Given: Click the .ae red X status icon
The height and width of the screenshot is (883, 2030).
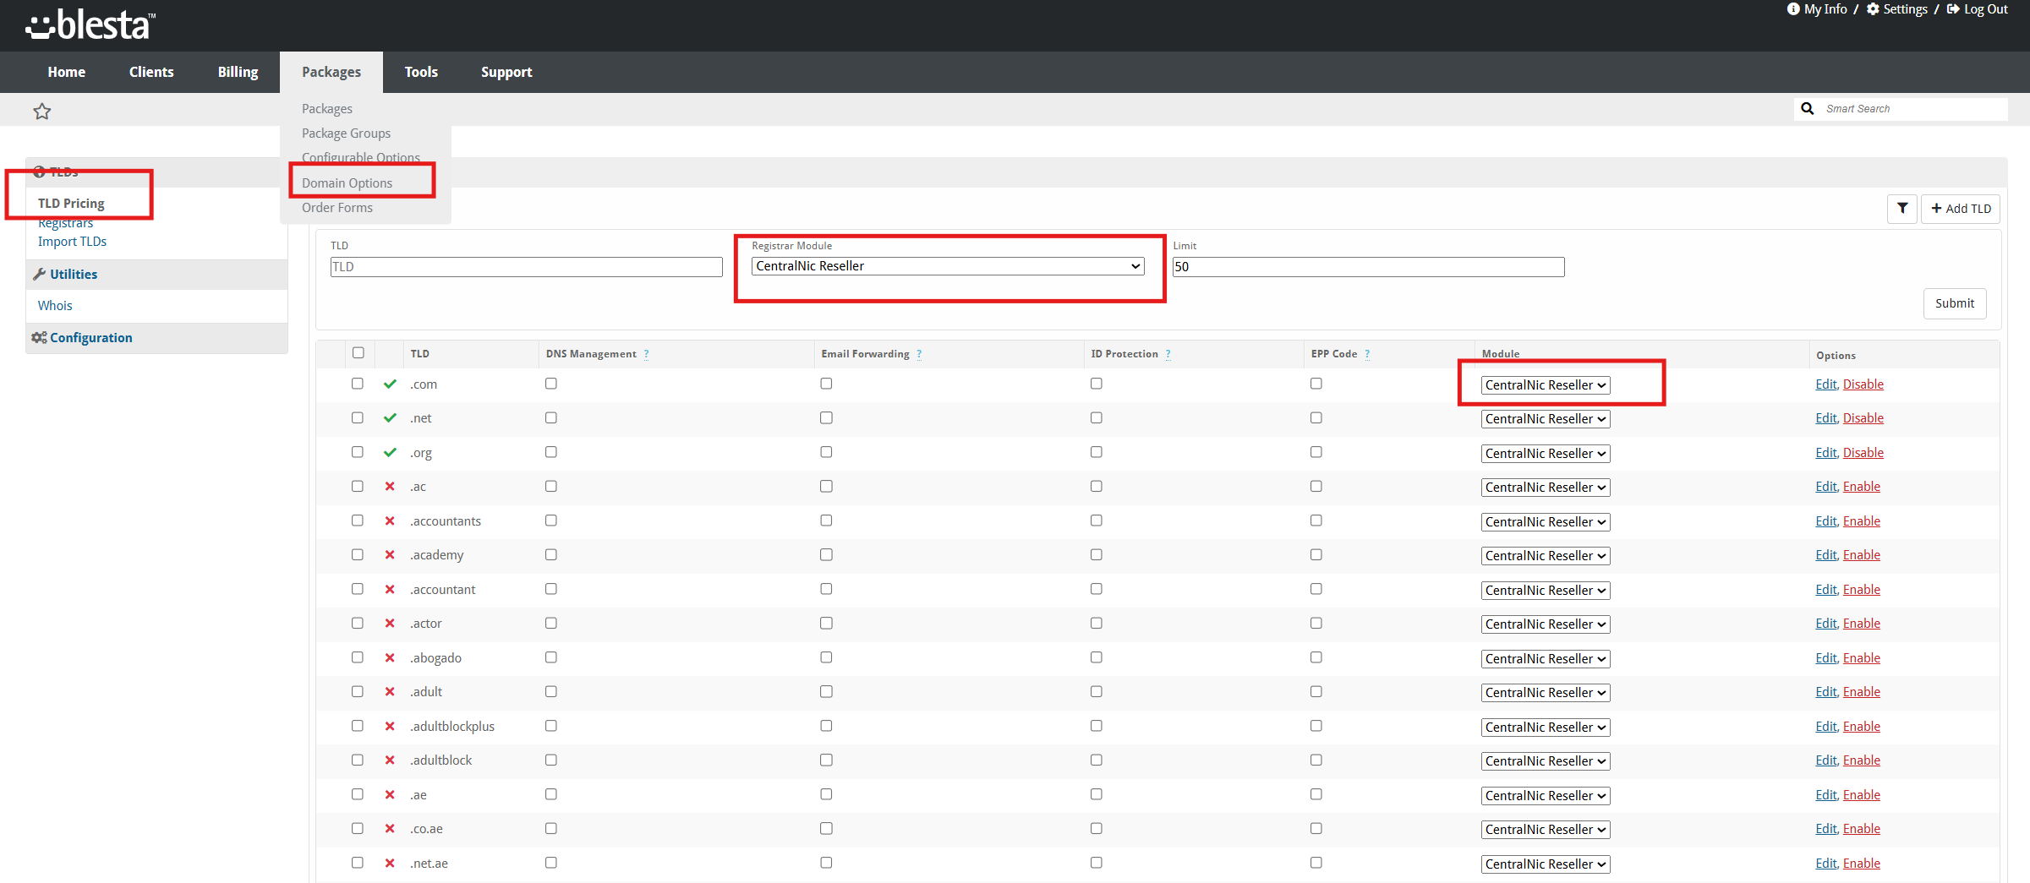Looking at the screenshot, I should [x=390, y=794].
